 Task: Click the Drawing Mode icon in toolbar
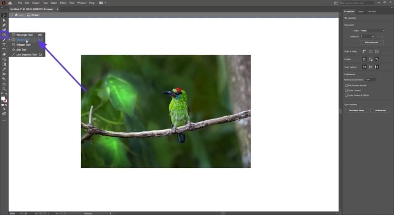tap(4, 109)
